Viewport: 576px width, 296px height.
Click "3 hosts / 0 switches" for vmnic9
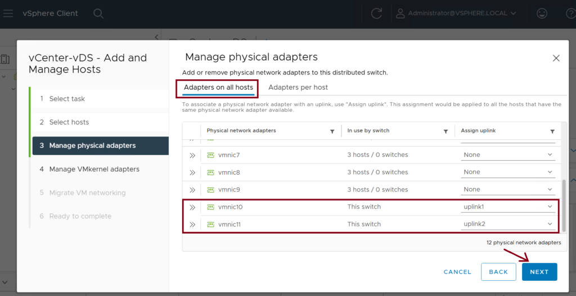click(377, 190)
